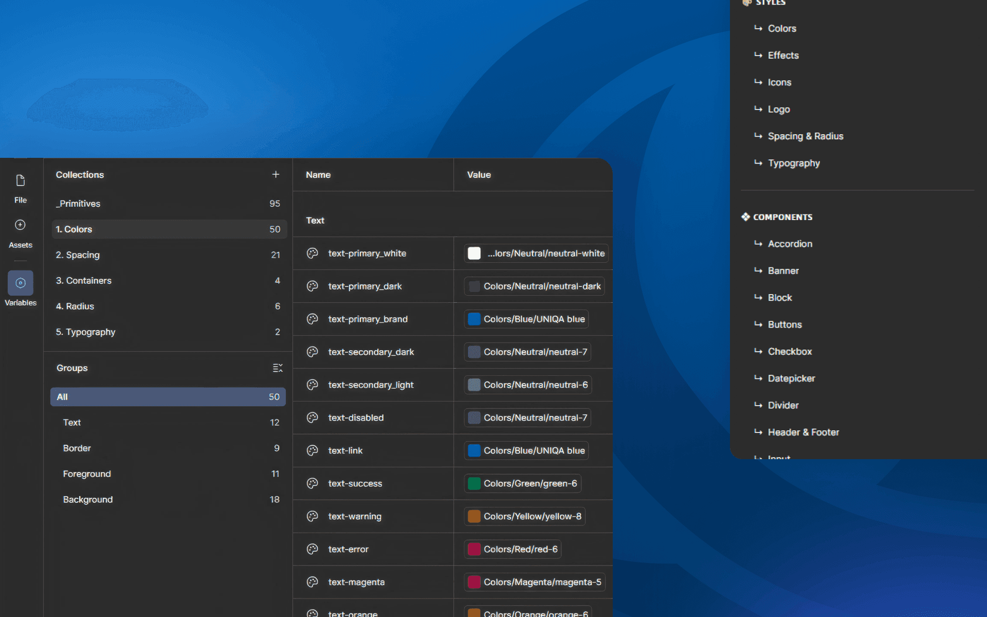Click palette icon beside text-primary_white
Viewport: 987px width, 617px height.
point(313,253)
